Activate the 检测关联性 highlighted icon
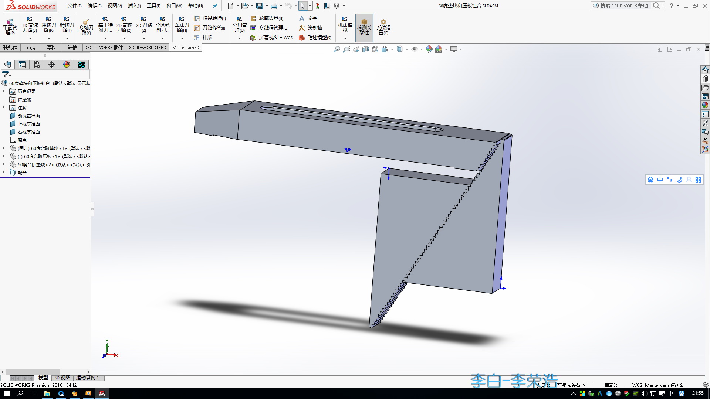 [365, 27]
